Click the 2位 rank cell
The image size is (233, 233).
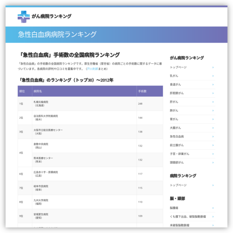[x=25, y=118]
